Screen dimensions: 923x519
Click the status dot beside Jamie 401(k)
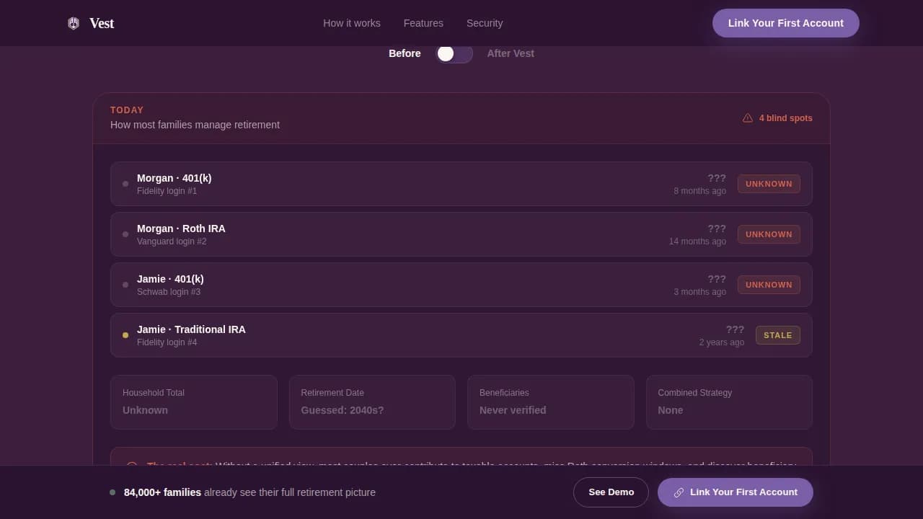125,285
